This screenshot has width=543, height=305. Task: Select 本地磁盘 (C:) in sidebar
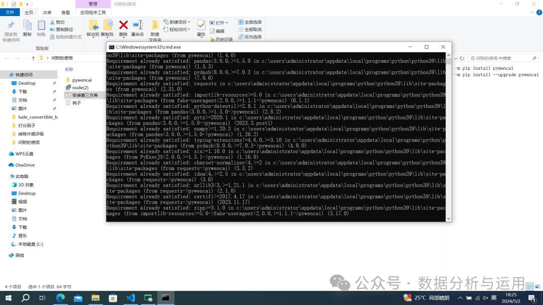pos(31,244)
